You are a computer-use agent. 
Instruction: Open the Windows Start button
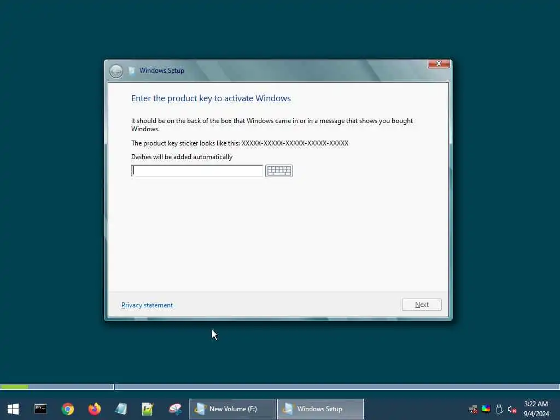click(x=13, y=409)
